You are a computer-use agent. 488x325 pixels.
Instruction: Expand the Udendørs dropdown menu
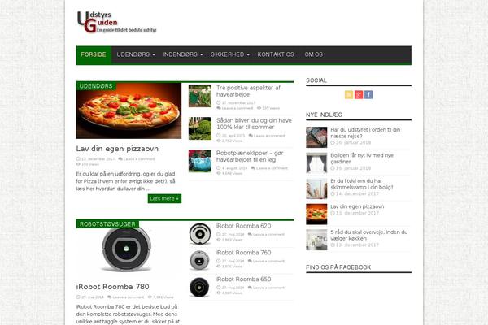(136, 54)
